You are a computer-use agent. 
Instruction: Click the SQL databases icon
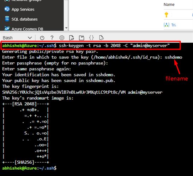point(7,19)
